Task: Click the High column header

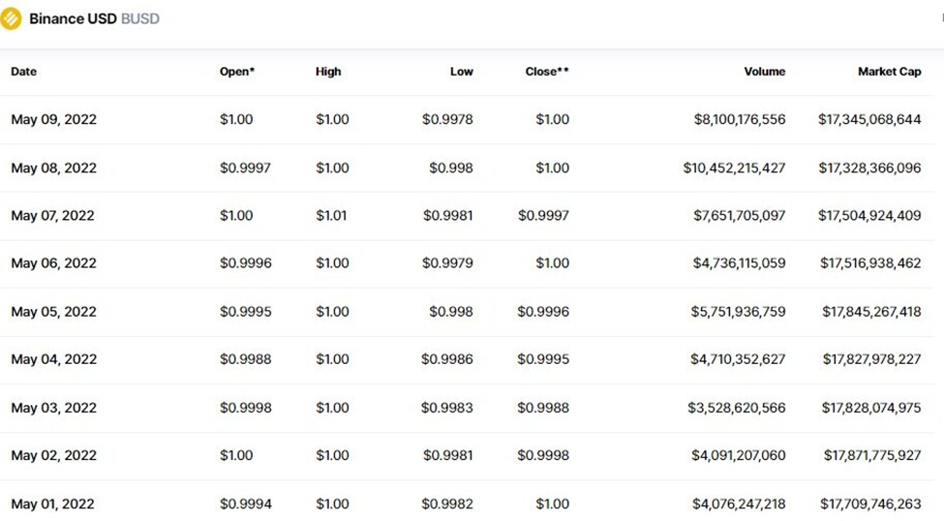Action: coord(328,72)
